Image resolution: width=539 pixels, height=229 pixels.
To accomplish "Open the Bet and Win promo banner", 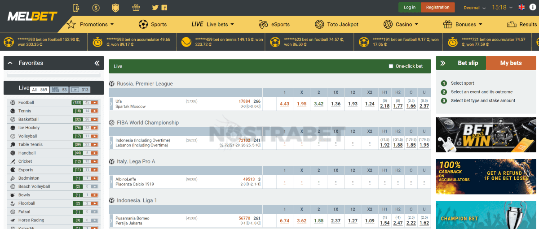I will pyautogui.click(x=486, y=135).
